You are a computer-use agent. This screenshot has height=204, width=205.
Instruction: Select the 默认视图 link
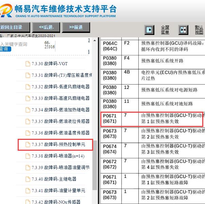click(x=199, y=30)
